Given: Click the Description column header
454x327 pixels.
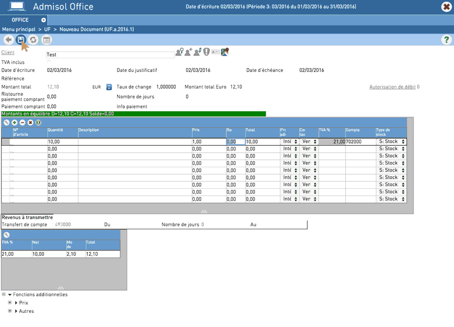Looking at the screenshot, I should point(135,132).
